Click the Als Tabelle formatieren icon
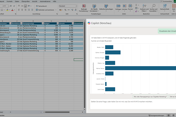Viewport: 176px width, 117px height. coord(95,6)
